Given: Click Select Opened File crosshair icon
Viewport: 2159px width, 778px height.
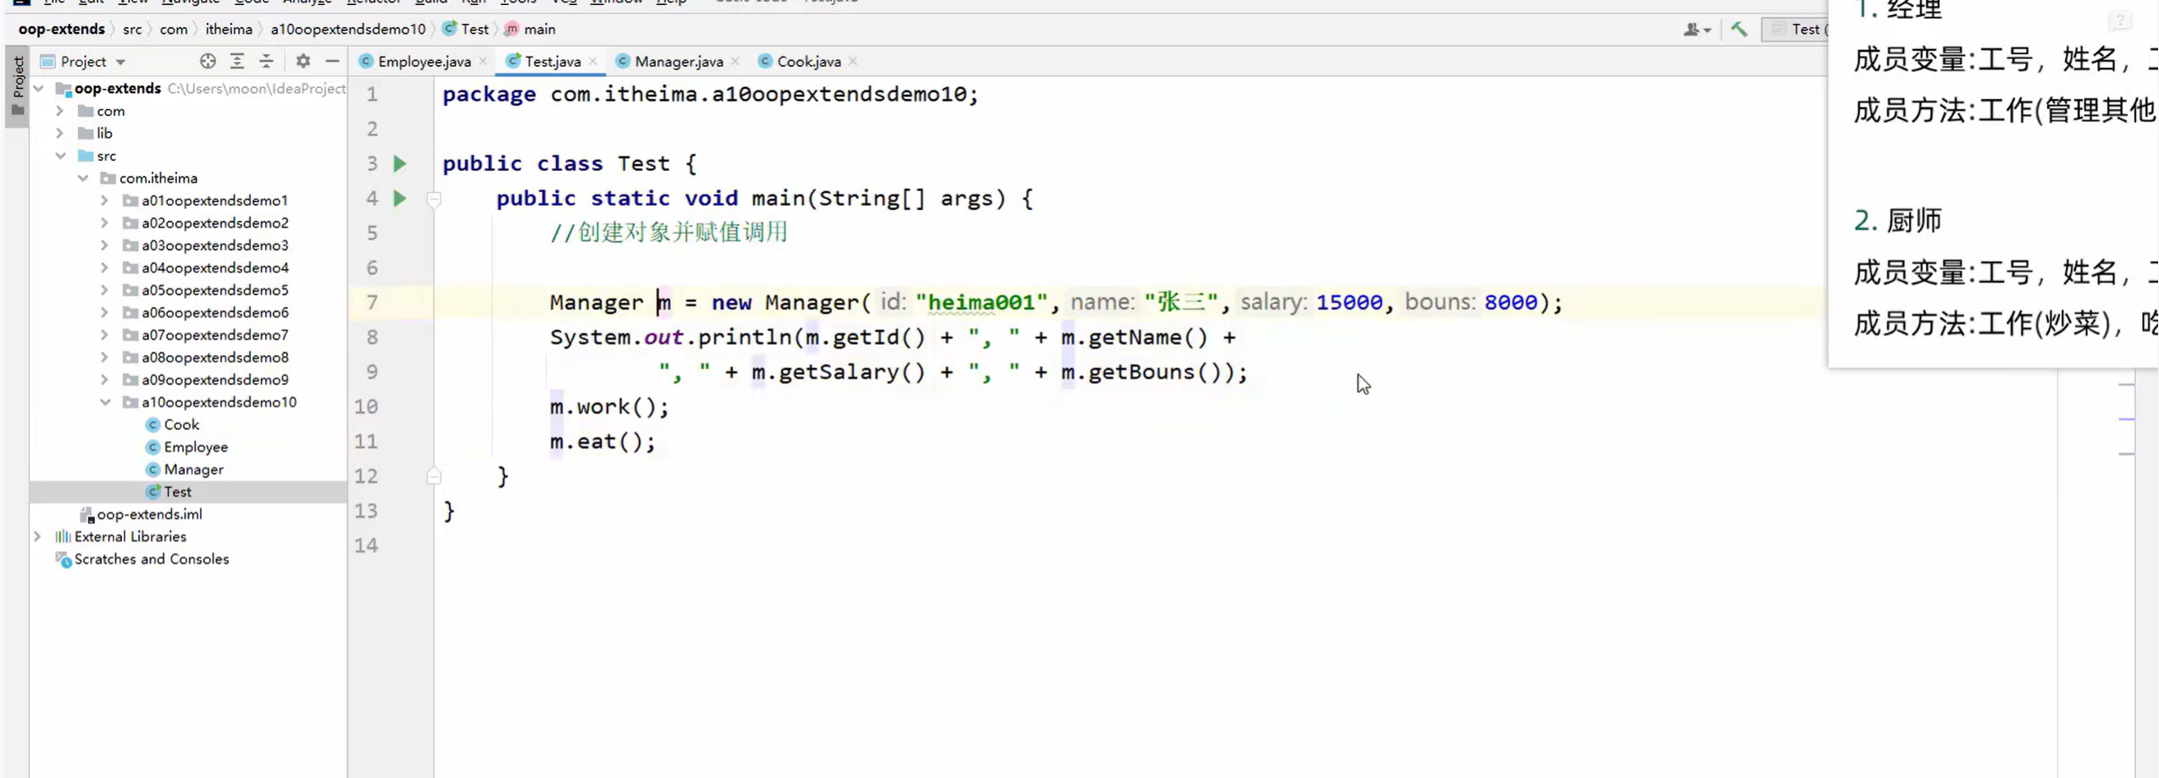Looking at the screenshot, I should [x=207, y=60].
